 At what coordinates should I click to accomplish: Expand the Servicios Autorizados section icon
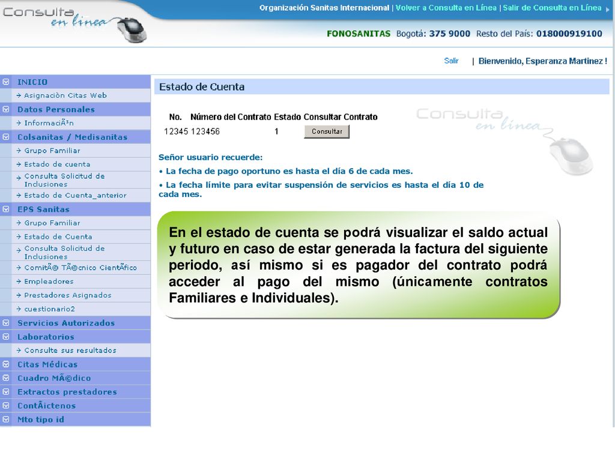point(6,323)
